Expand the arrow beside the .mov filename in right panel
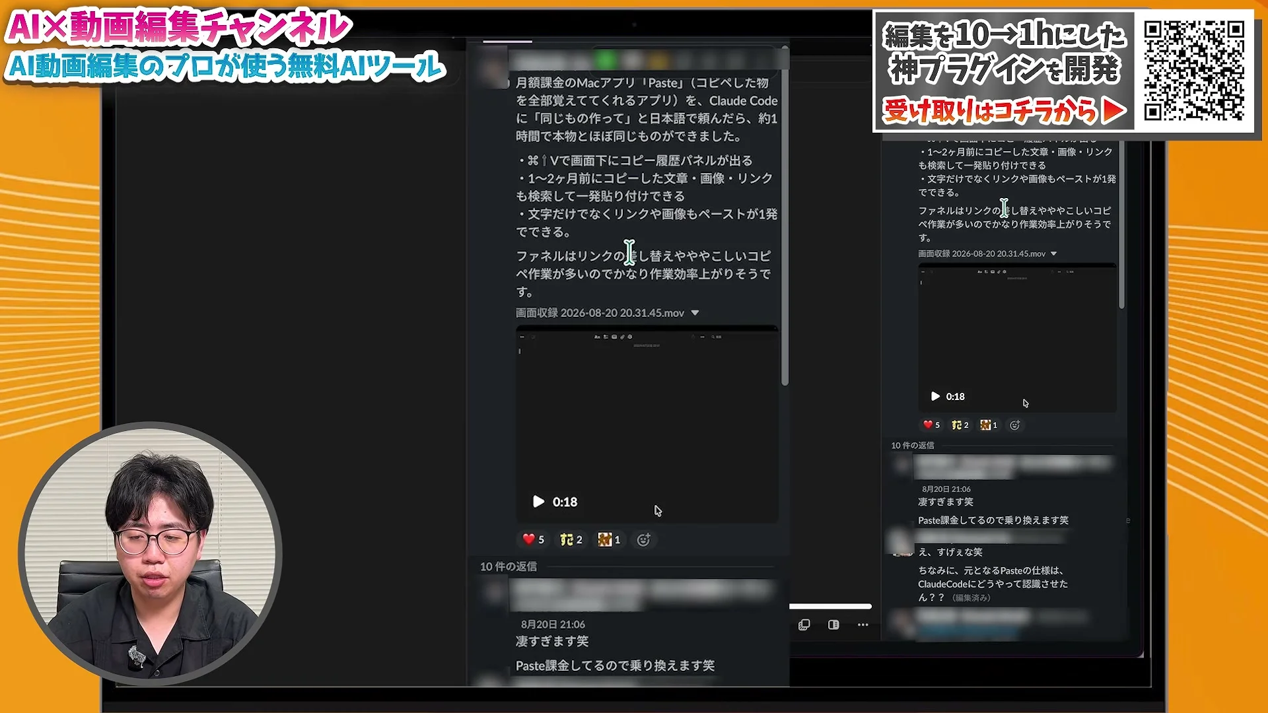This screenshot has height=713, width=1268. click(x=1053, y=254)
